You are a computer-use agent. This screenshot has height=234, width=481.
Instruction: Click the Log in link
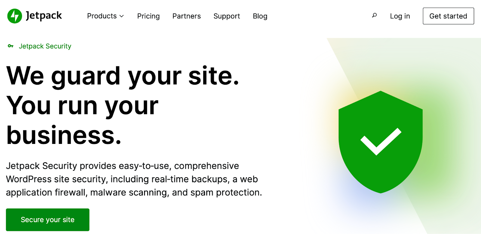click(400, 16)
